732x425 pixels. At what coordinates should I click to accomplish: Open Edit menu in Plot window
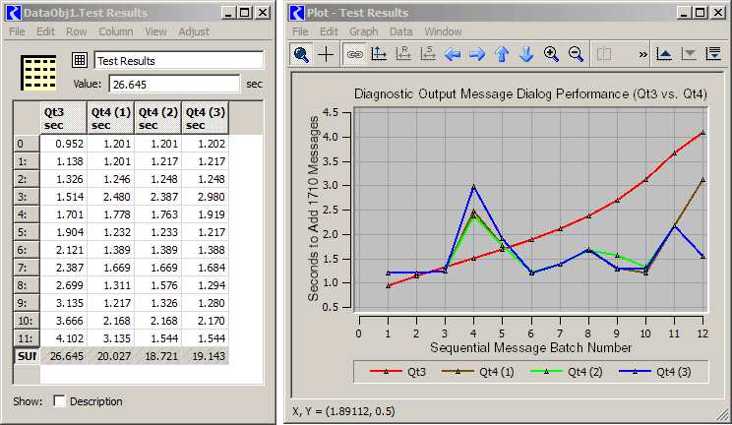(329, 31)
